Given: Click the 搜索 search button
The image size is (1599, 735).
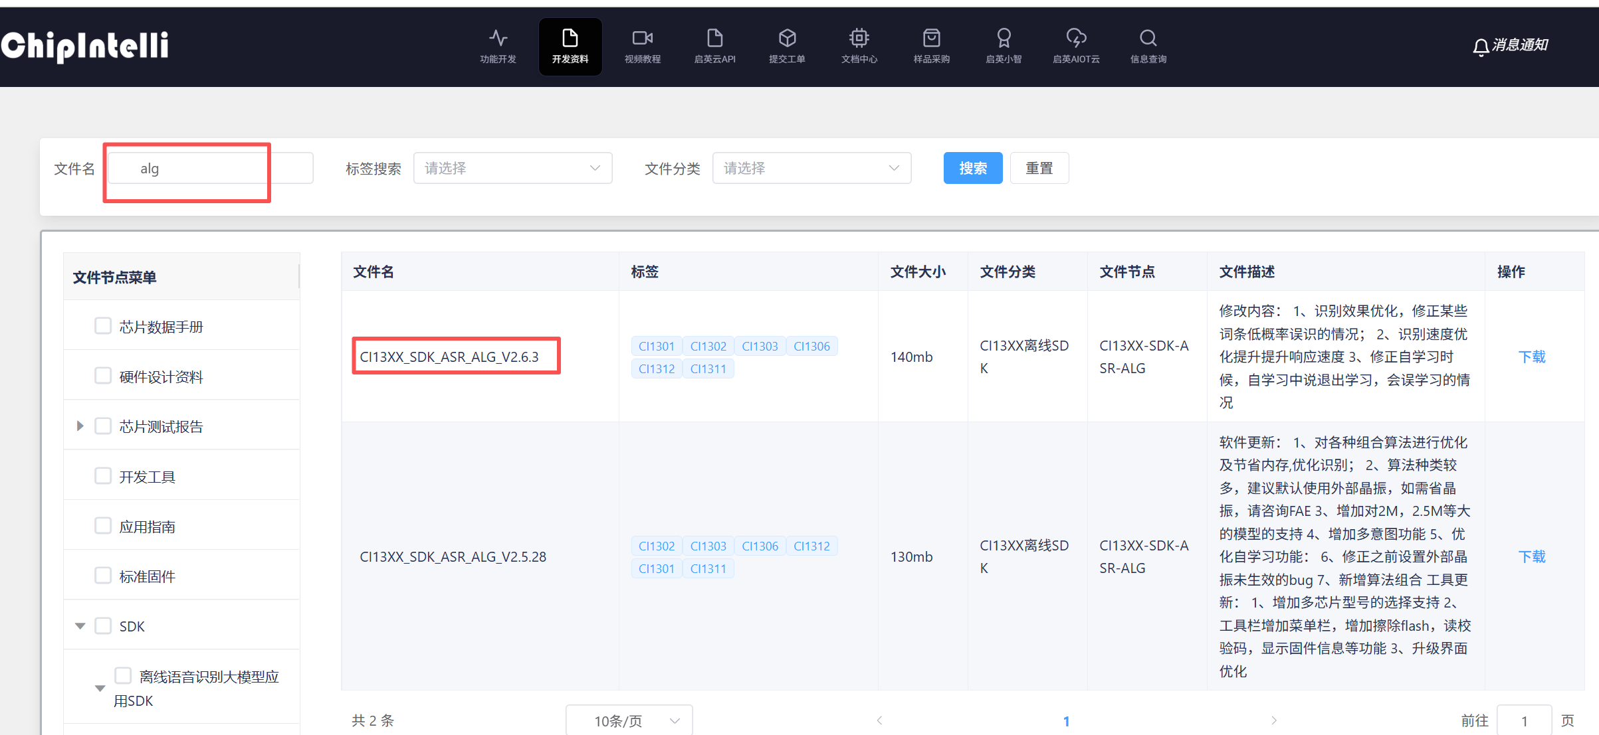Looking at the screenshot, I should click(x=972, y=168).
